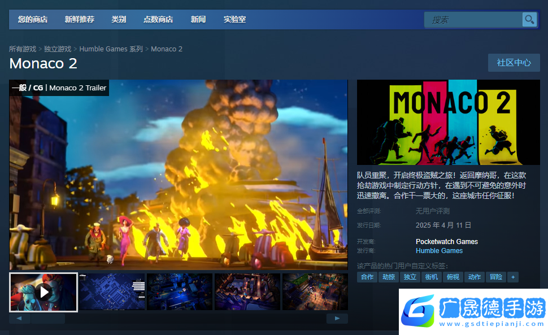This screenshot has height=335, width=548.
Task: Click the right arrow of thumbnail strip
Action: pyautogui.click(x=337, y=318)
